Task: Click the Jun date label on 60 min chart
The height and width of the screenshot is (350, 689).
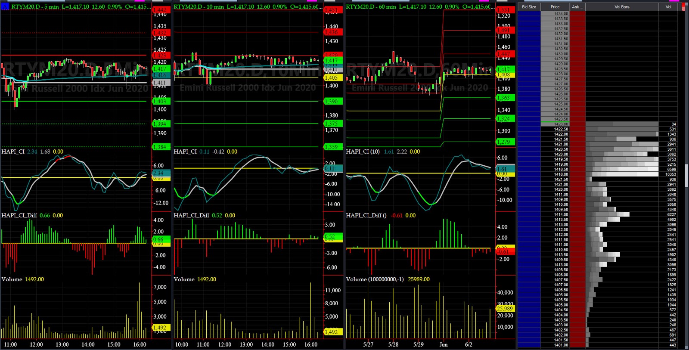Action: 443,344
